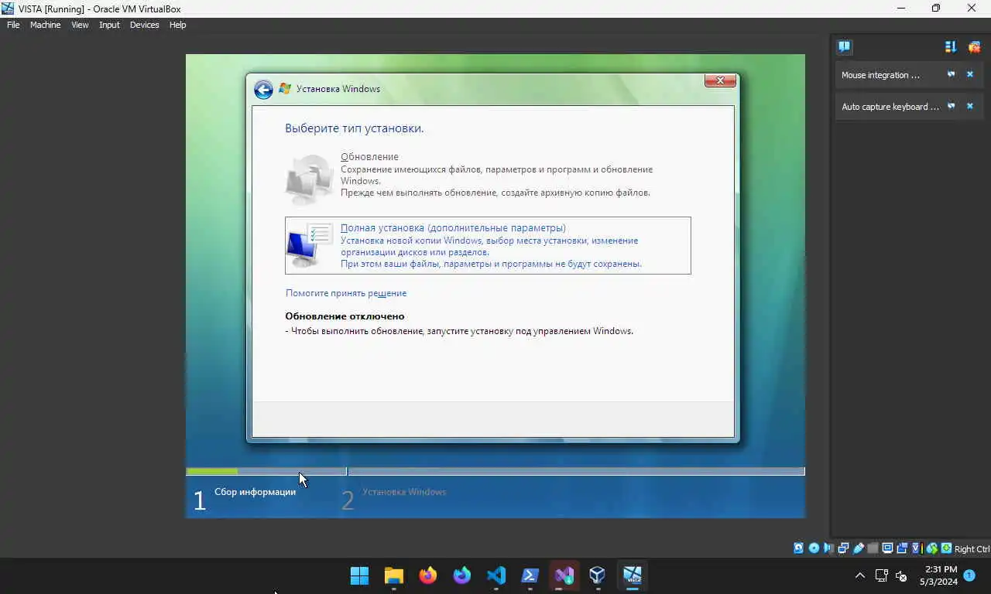Click the setup progress bar
Viewport: 991px width, 594px height.
(495, 471)
